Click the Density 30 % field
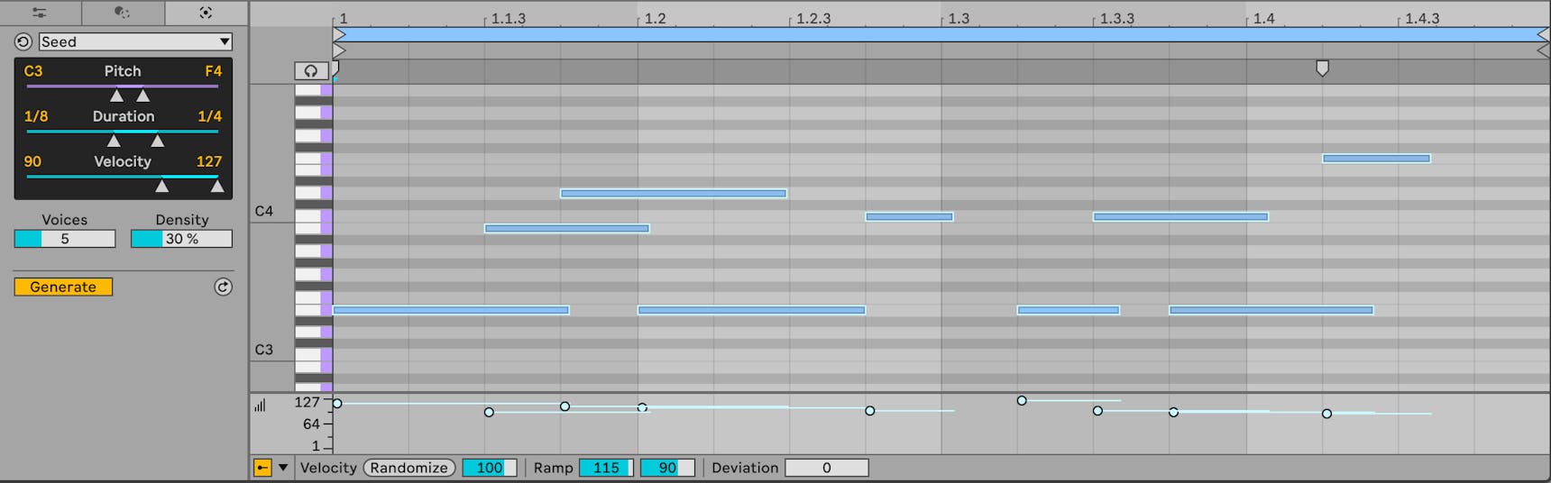The image size is (1551, 483). pyautogui.click(x=181, y=239)
